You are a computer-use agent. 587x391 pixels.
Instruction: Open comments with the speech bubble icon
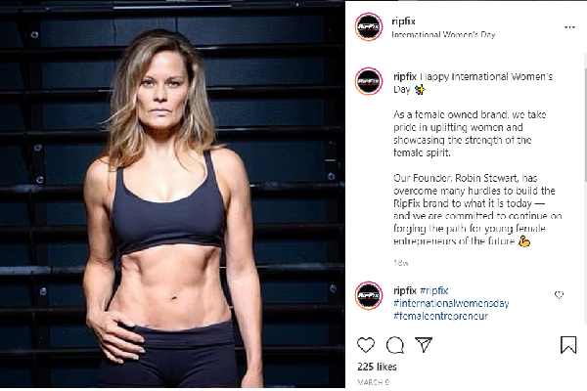click(395, 345)
